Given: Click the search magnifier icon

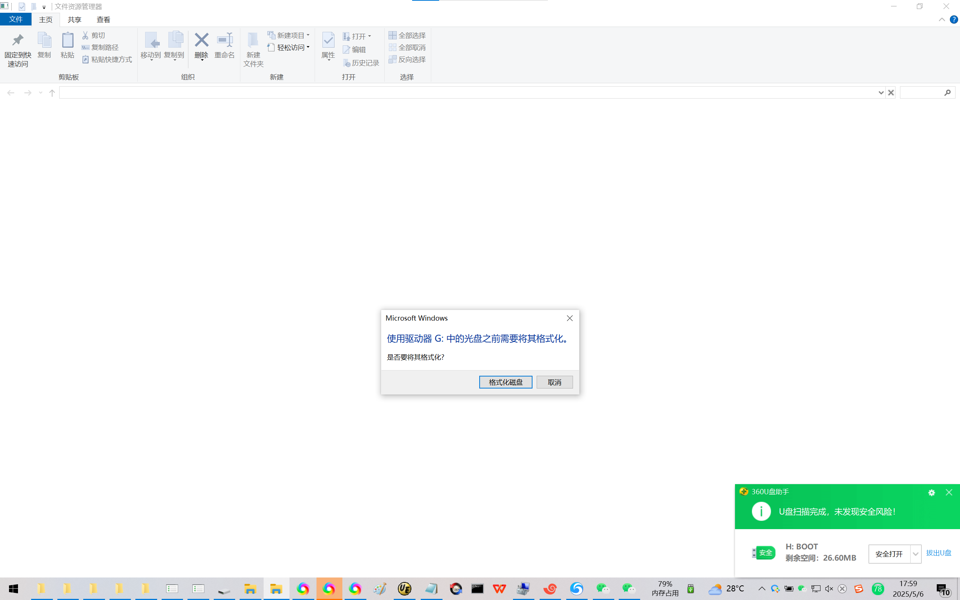Looking at the screenshot, I should click(x=947, y=93).
